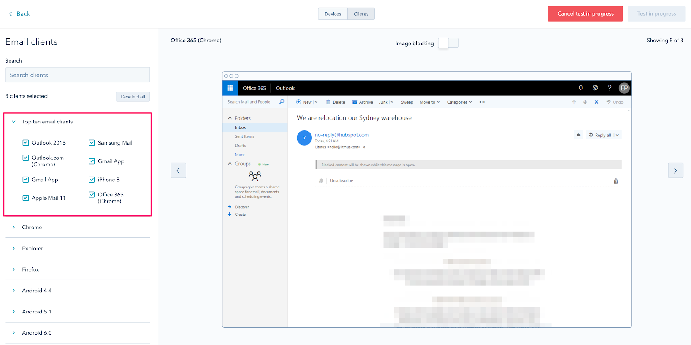Close the message with the blue X icon
691x345 pixels.
pos(596,102)
